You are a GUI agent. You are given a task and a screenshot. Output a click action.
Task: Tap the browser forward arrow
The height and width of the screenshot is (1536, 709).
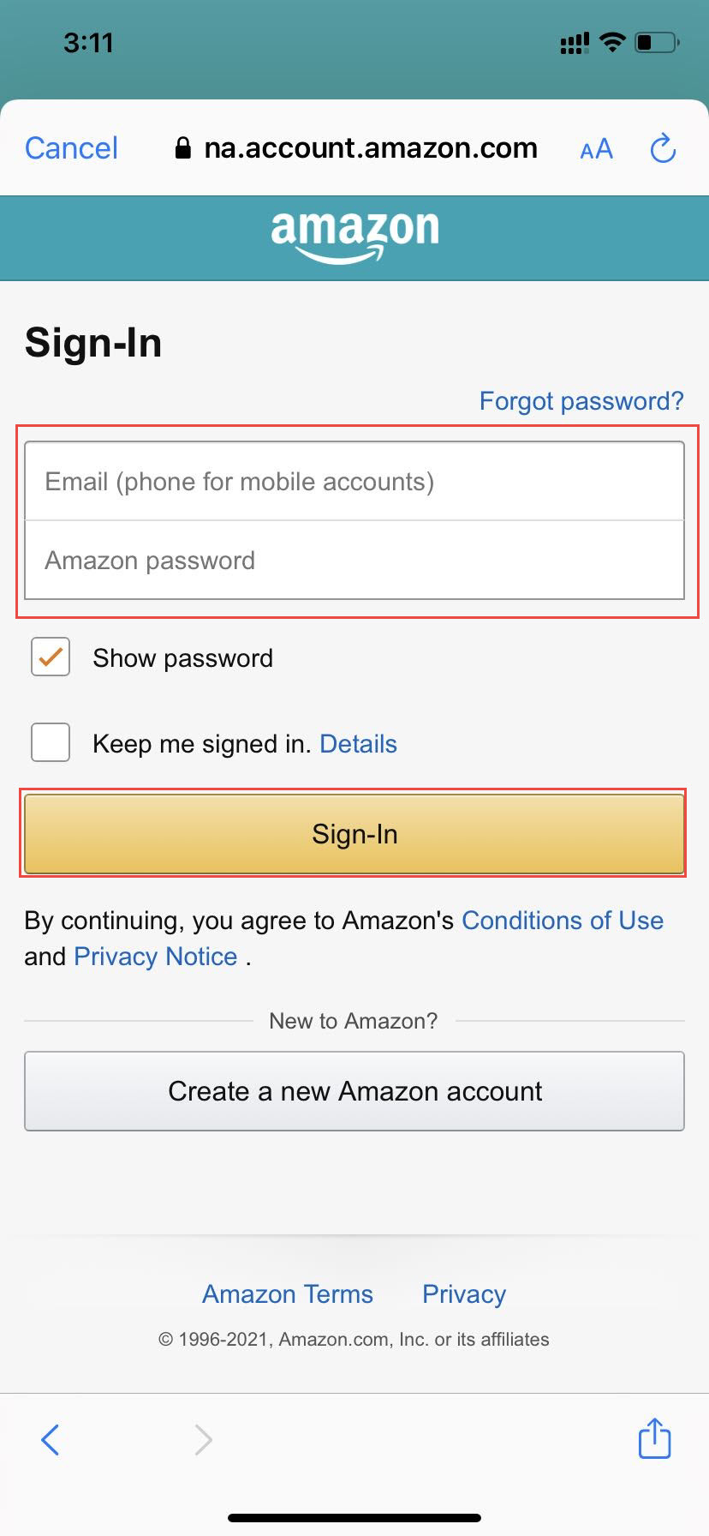tap(203, 1440)
